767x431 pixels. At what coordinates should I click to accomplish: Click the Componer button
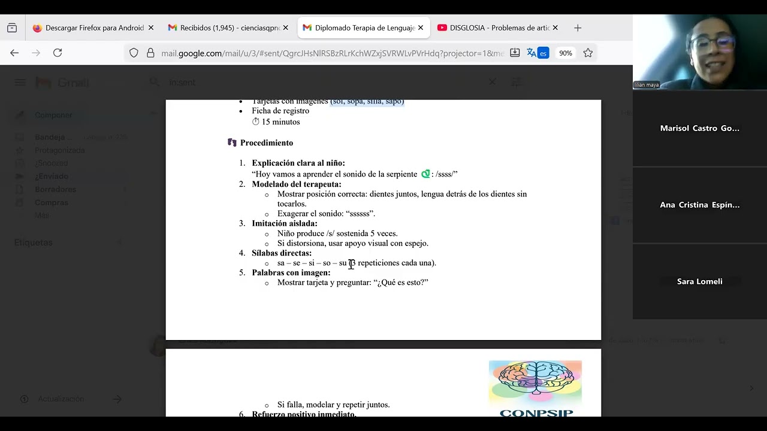[x=47, y=115]
